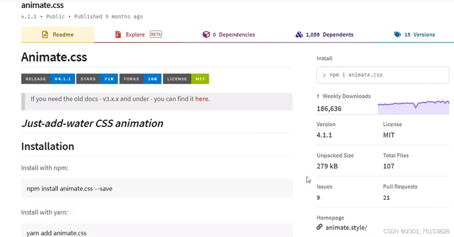Click the 'Just-add-water CSS animation' heading
This screenshot has width=454, height=237.
[x=92, y=123]
